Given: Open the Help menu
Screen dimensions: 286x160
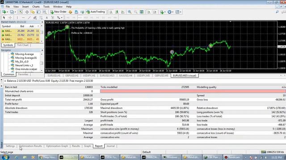Looking at the screenshot, I should tap(68, 7).
